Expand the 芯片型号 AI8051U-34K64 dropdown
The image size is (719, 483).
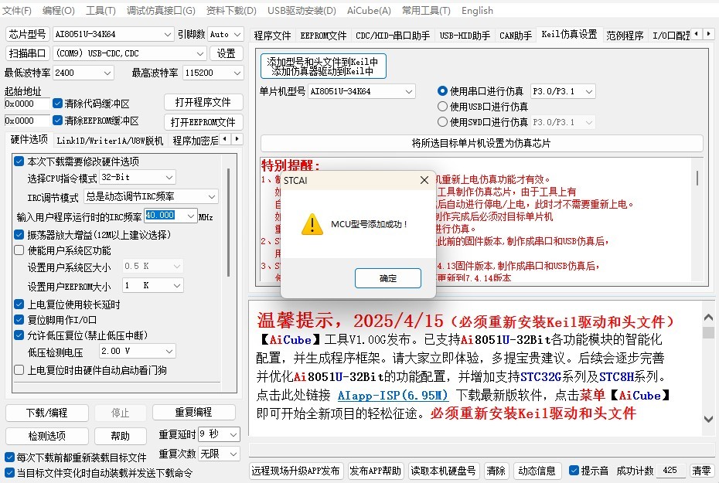[167, 34]
